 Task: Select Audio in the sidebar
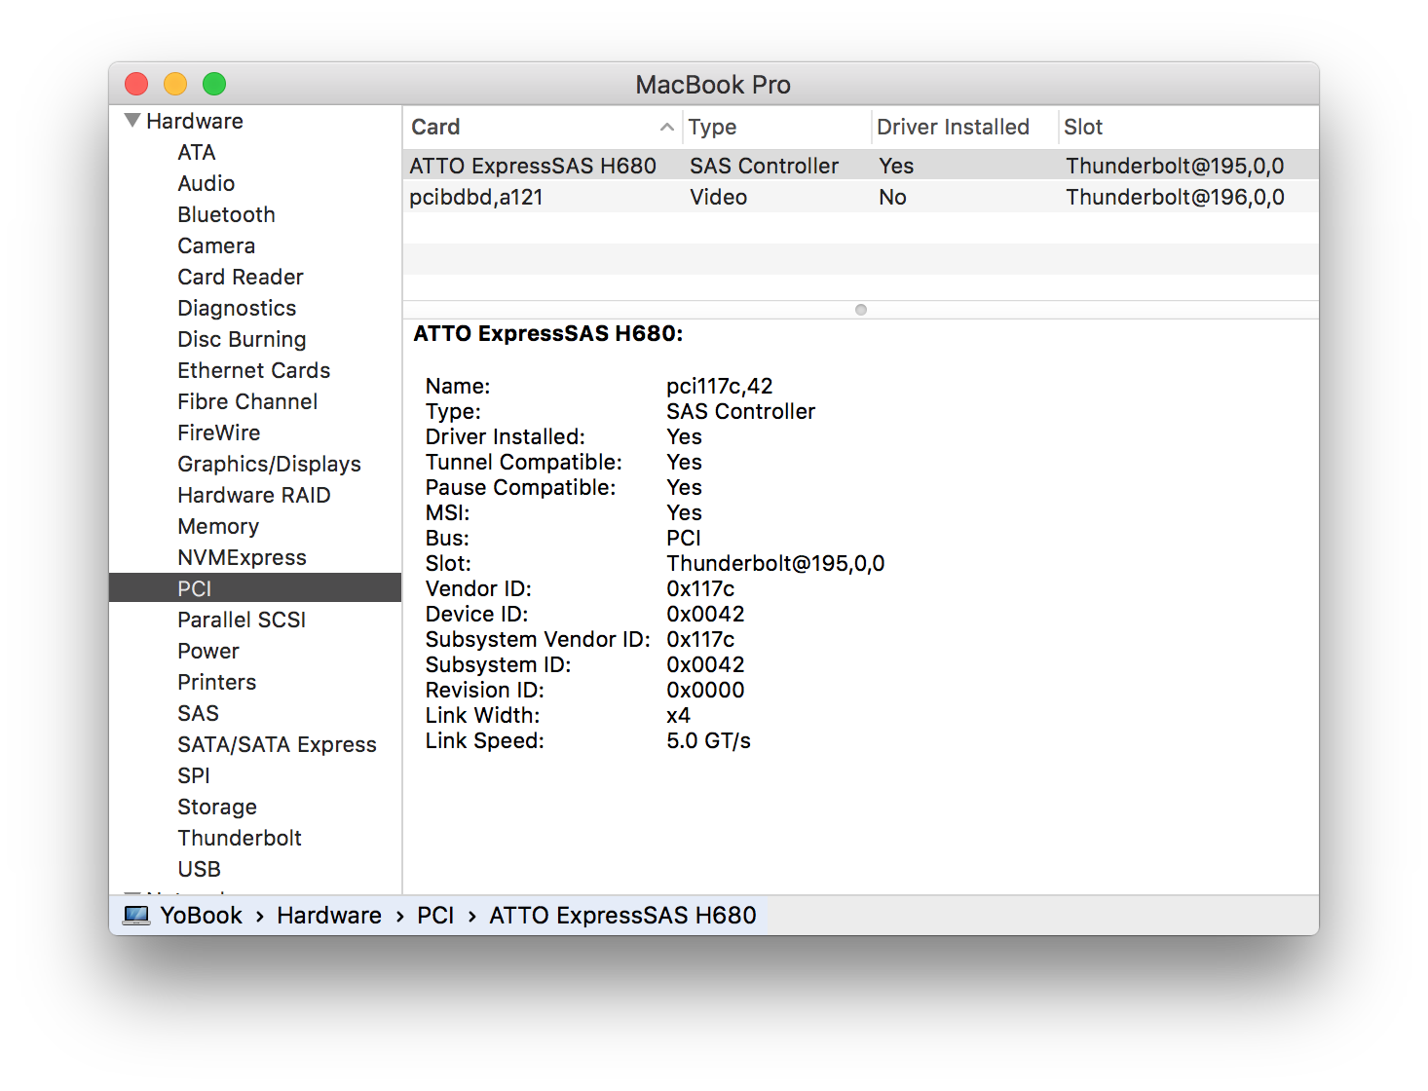(x=207, y=183)
